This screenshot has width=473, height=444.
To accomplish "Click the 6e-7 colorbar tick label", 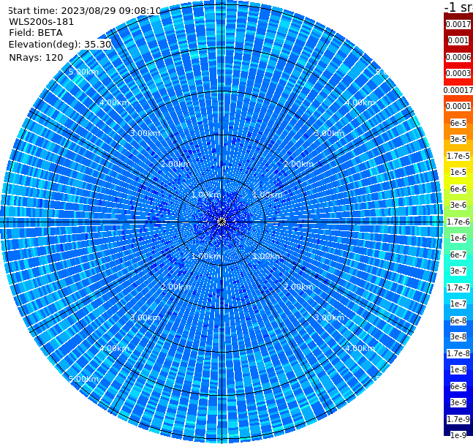I will (x=458, y=255).
